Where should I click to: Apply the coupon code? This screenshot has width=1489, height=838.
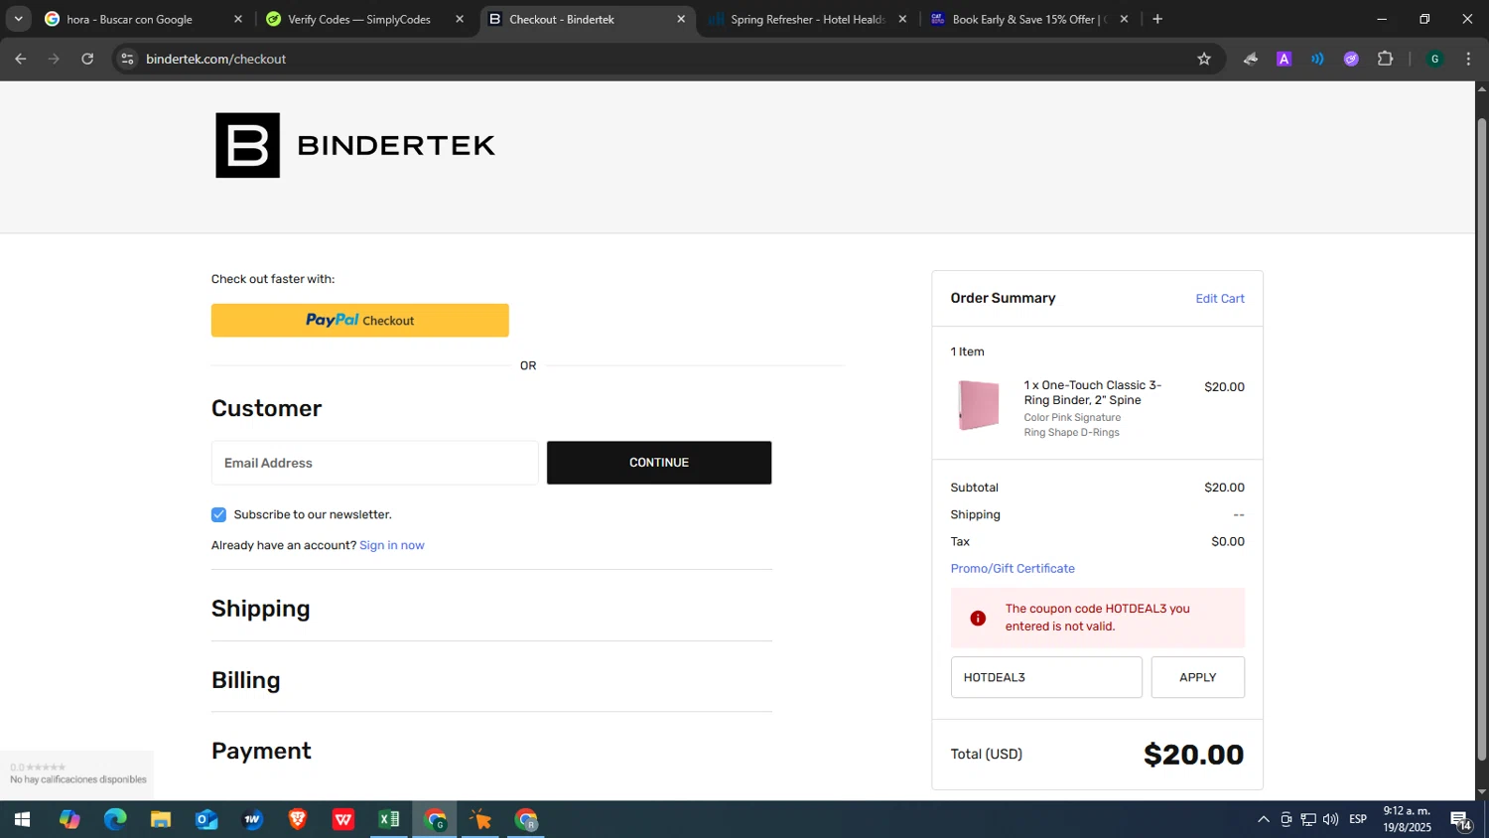pos(1197,677)
